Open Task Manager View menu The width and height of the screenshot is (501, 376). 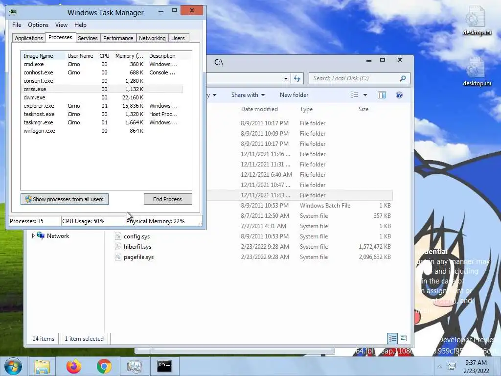point(61,25)
